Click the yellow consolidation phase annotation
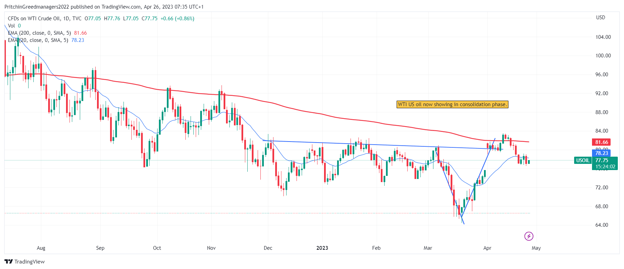624x269 pixels. point(452,104)
